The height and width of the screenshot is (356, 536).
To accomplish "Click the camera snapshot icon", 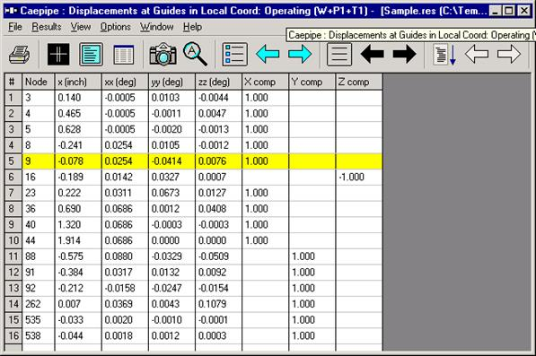I will point(163,55).
